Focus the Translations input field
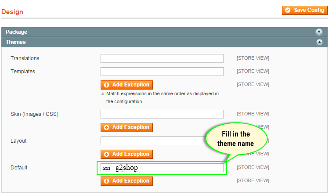This screenshot has height=194, width=329. click(162, 58)
